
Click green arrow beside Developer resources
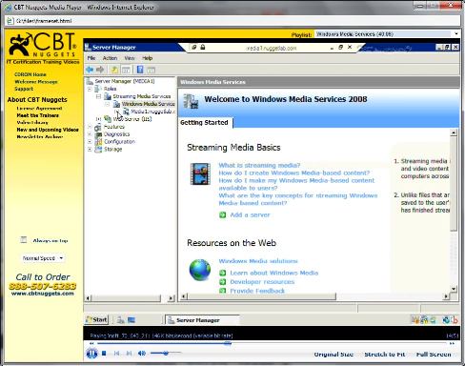[x=223, y=282]
